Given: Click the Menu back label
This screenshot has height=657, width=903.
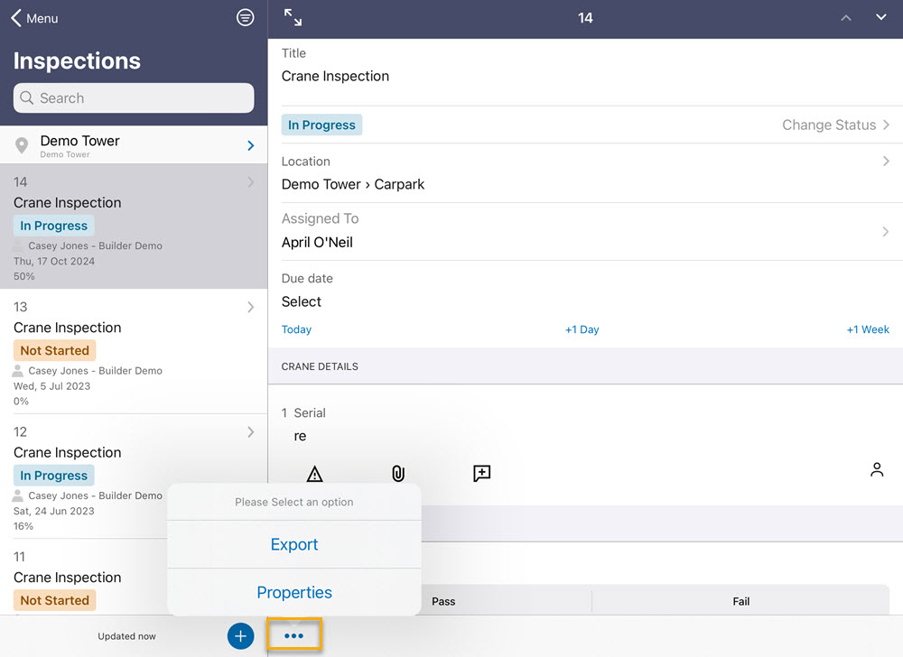Looking at the screenshot, I should (42, 18).
